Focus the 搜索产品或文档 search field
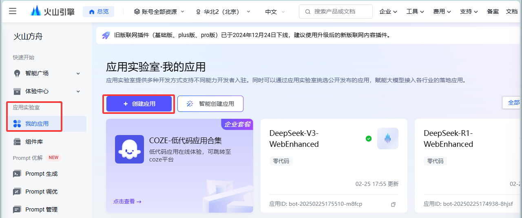 (x=336, y=11)
